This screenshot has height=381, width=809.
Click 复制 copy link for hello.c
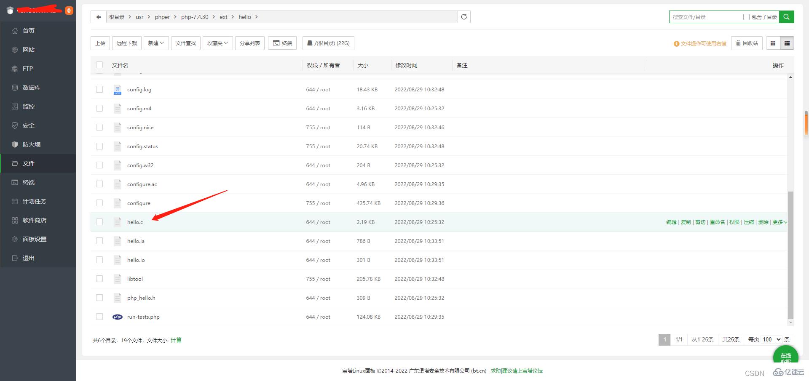[686, 222]
